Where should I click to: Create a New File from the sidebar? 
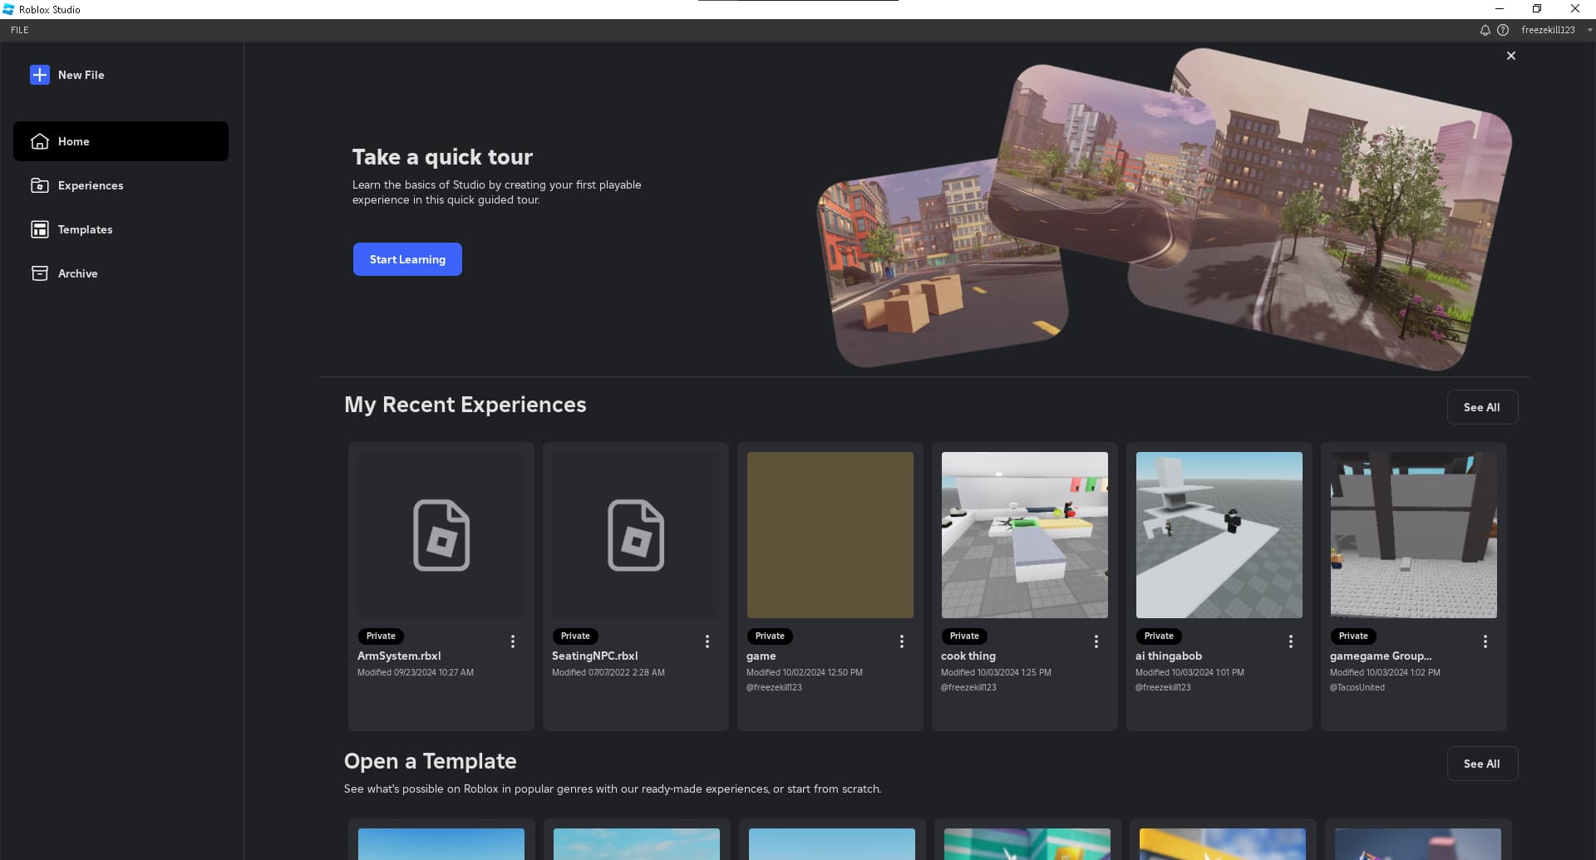pyautogui.click(x=81, y=75)
